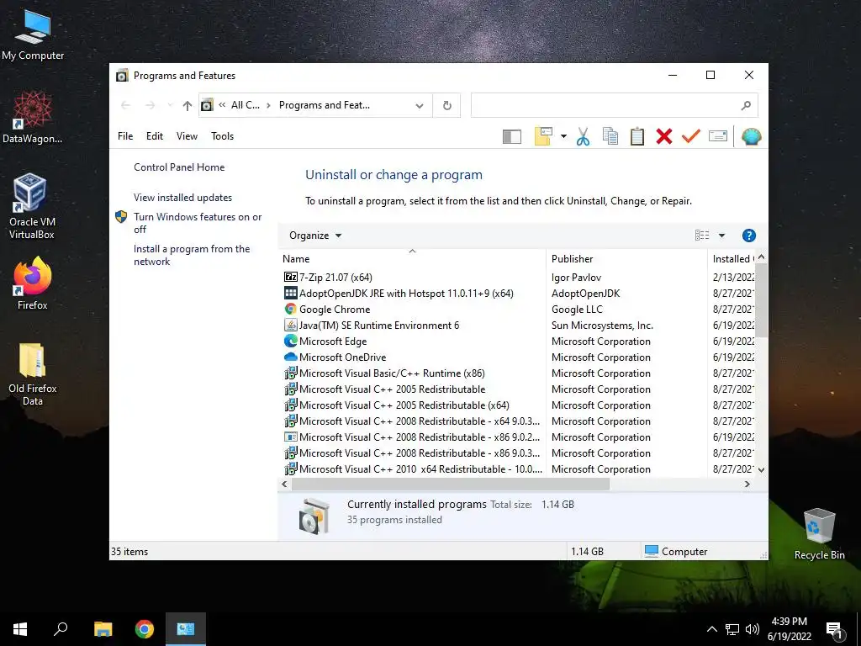Viewport: 861px width, 646px height.
Task: Select Java(TM) SE Runtime Environment 6
Action: click(x=379, y=326)
